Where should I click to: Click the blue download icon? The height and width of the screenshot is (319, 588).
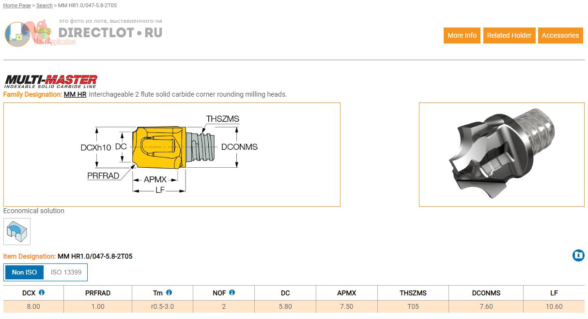click(578, 255)
